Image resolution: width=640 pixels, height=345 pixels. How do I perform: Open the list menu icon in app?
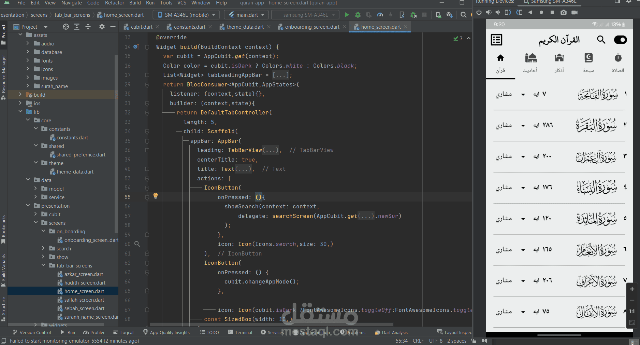pyautogui.click(x=496, y=40)
